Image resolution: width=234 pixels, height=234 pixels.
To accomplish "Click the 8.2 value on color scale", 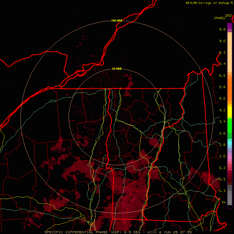I will point(222,52).
